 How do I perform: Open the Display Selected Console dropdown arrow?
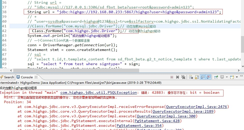tap(227, 77)
